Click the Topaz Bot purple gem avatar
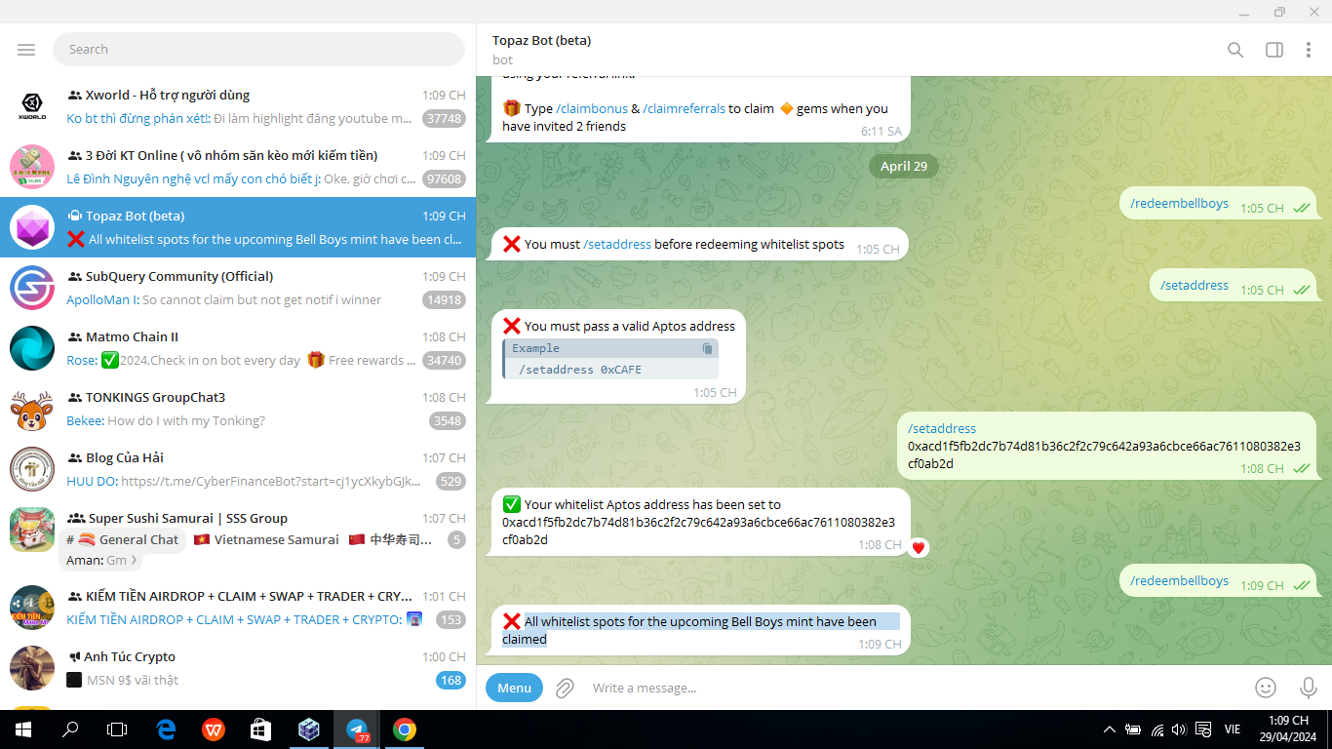Screen dimensions: 1332x749 32,228
